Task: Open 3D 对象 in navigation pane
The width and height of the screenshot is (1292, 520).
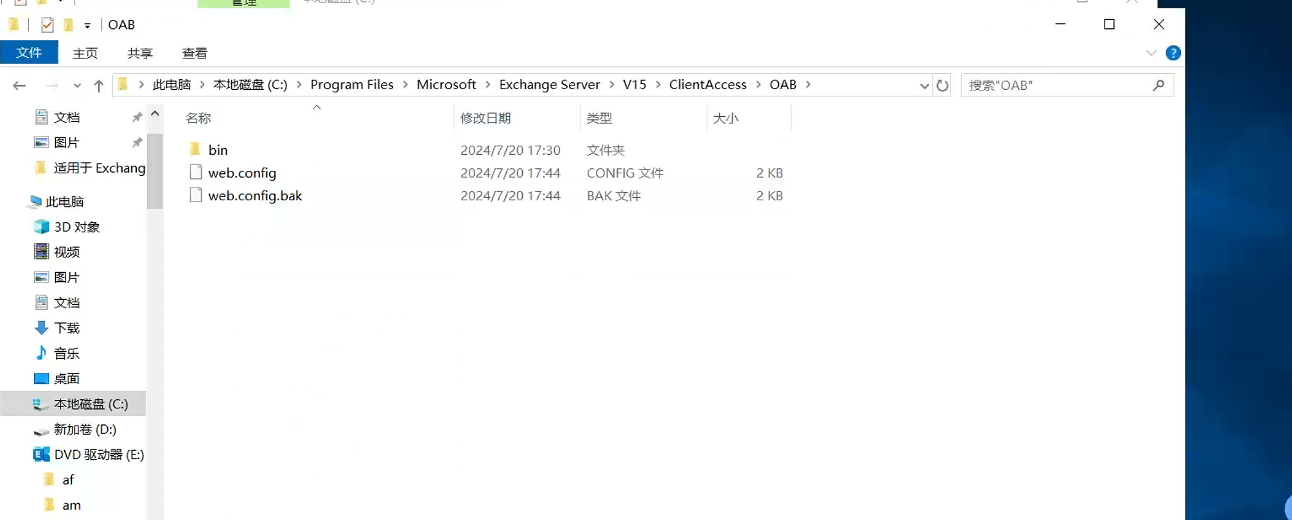Action: tap(76, 227)
